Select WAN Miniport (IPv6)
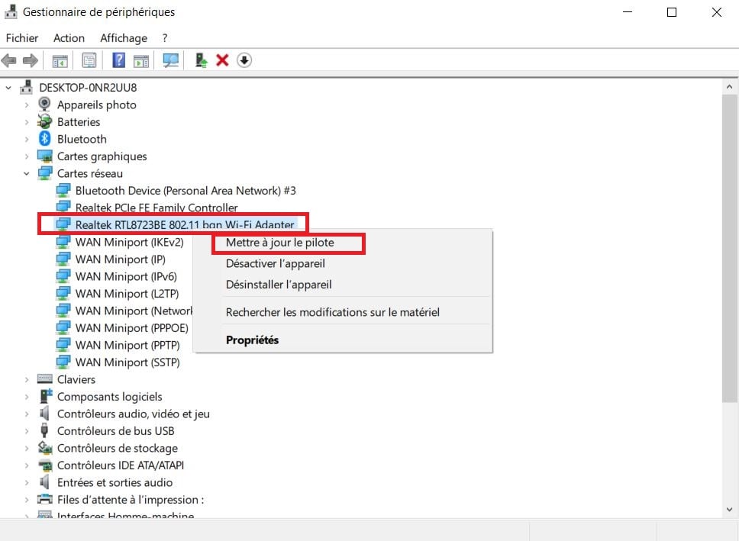The height and width of the screenshot is (541, 739). click(x=126, y=276)
